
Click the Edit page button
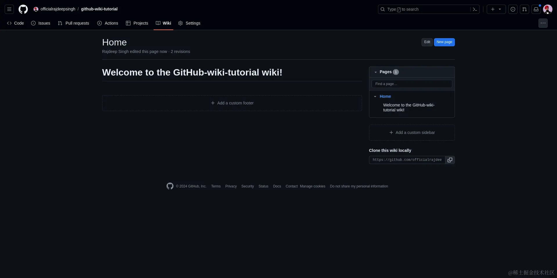(x=427, y=42)
